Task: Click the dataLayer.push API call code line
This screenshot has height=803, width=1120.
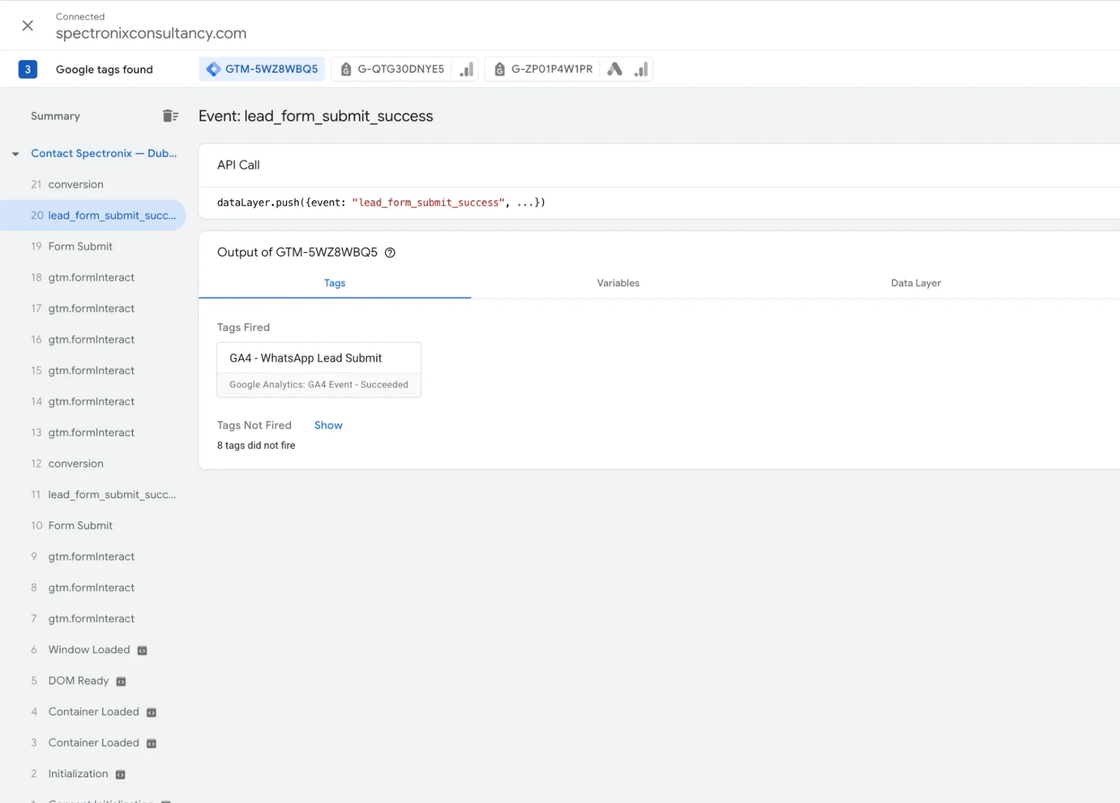Action: coord(381,202)
